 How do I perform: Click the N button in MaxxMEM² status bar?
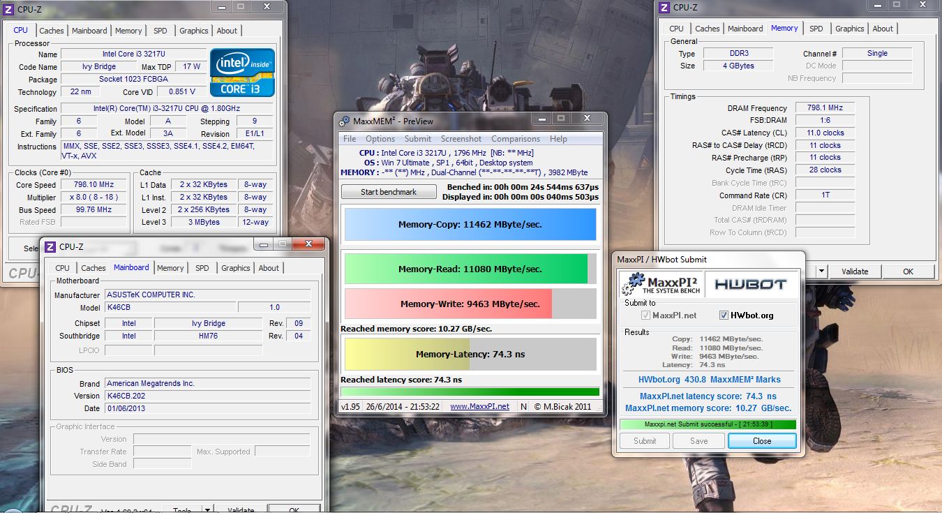pos(523,406)
